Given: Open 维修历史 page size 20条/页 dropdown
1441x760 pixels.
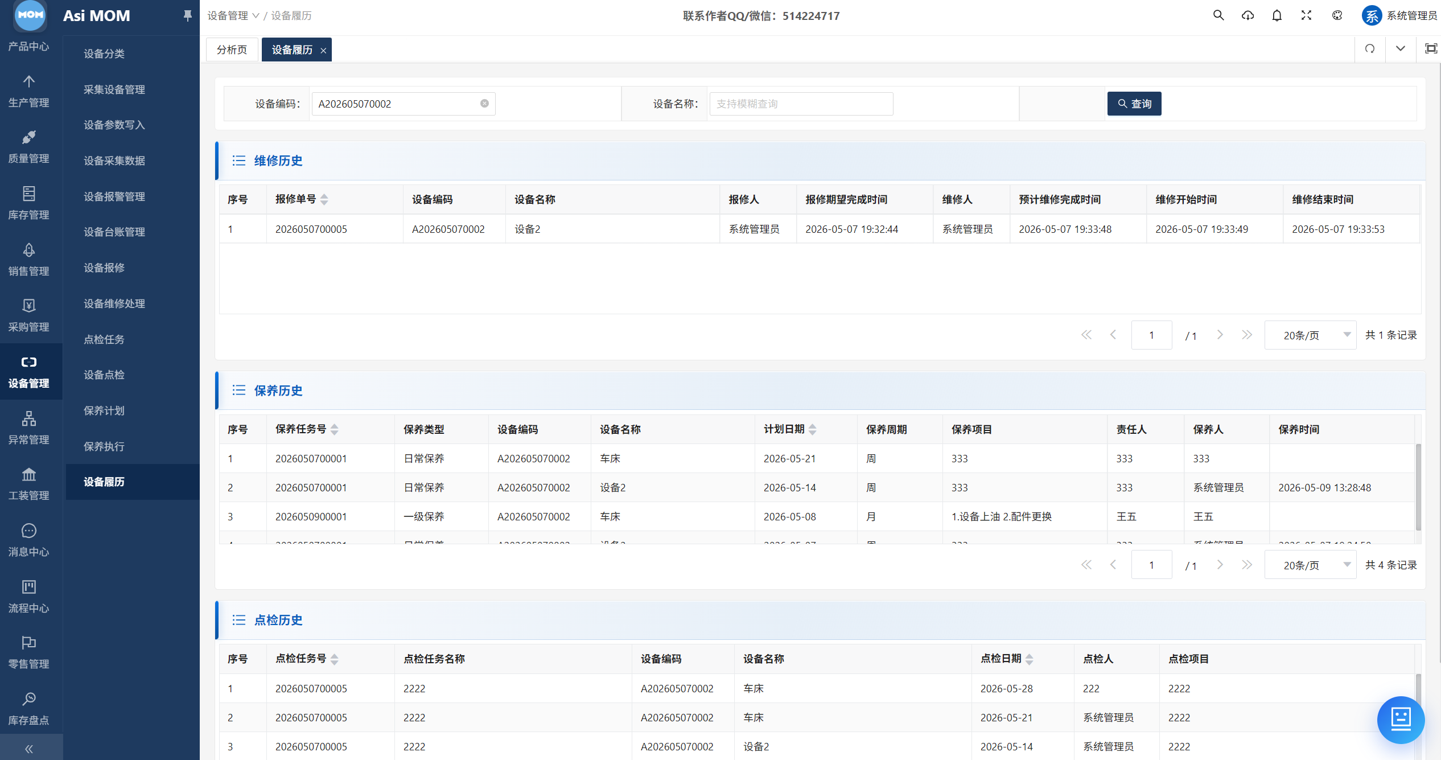Looking at the screenshot, I should 1310,335.
